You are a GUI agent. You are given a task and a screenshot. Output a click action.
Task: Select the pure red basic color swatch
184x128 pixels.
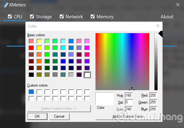31,48
